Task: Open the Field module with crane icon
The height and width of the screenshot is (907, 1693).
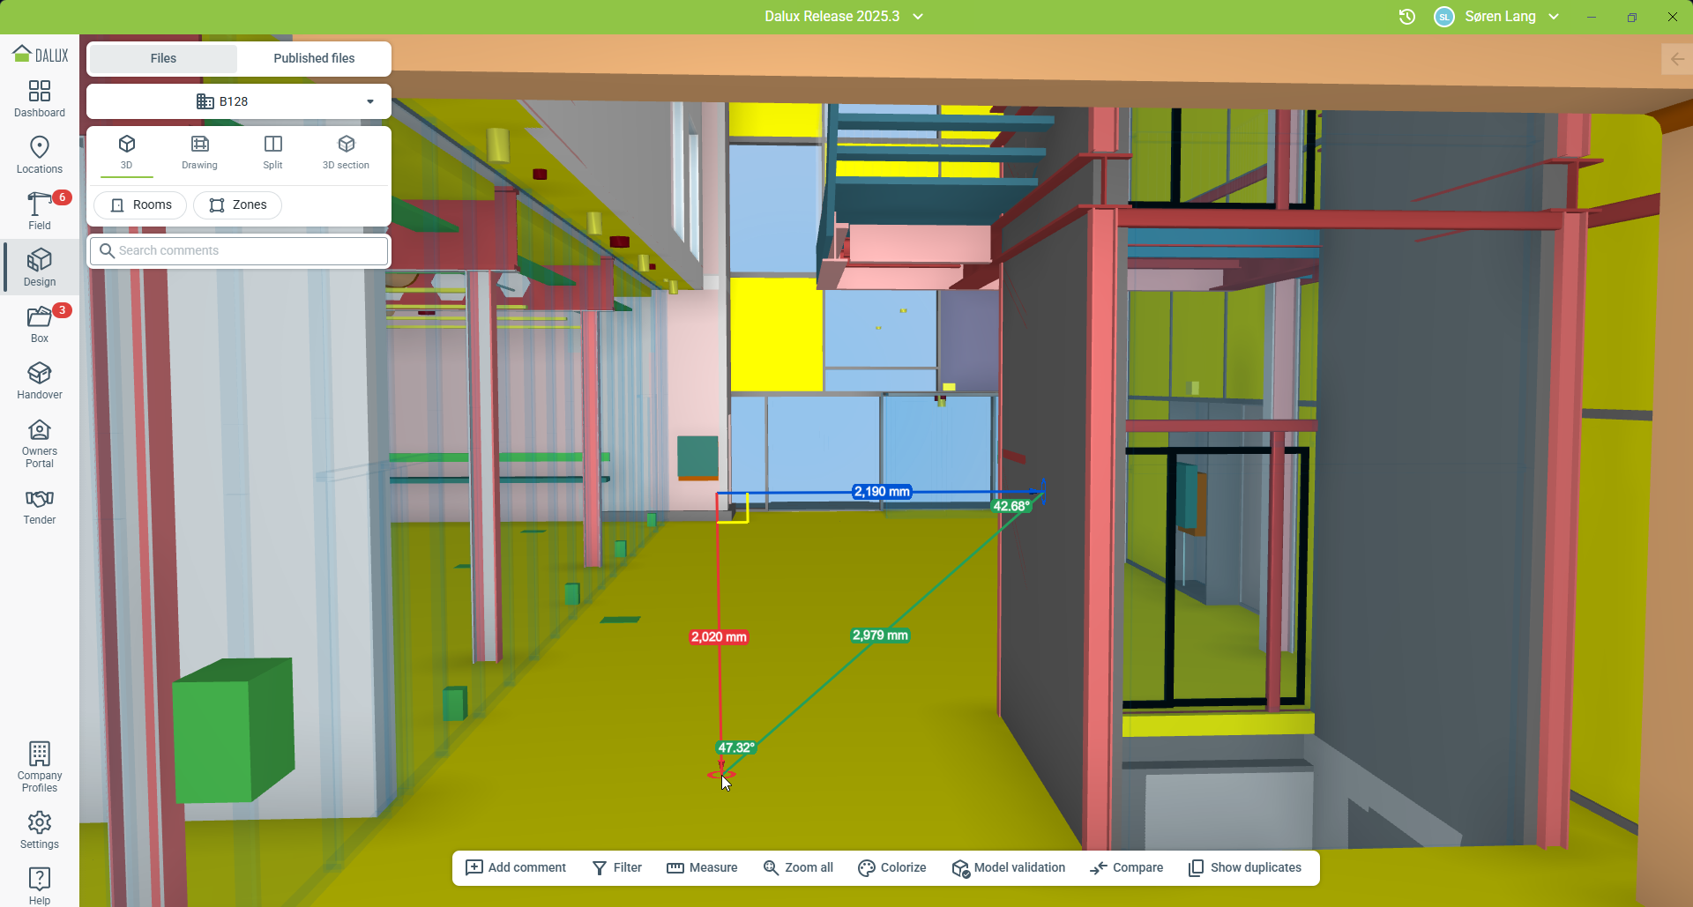Action: [40, 212]
